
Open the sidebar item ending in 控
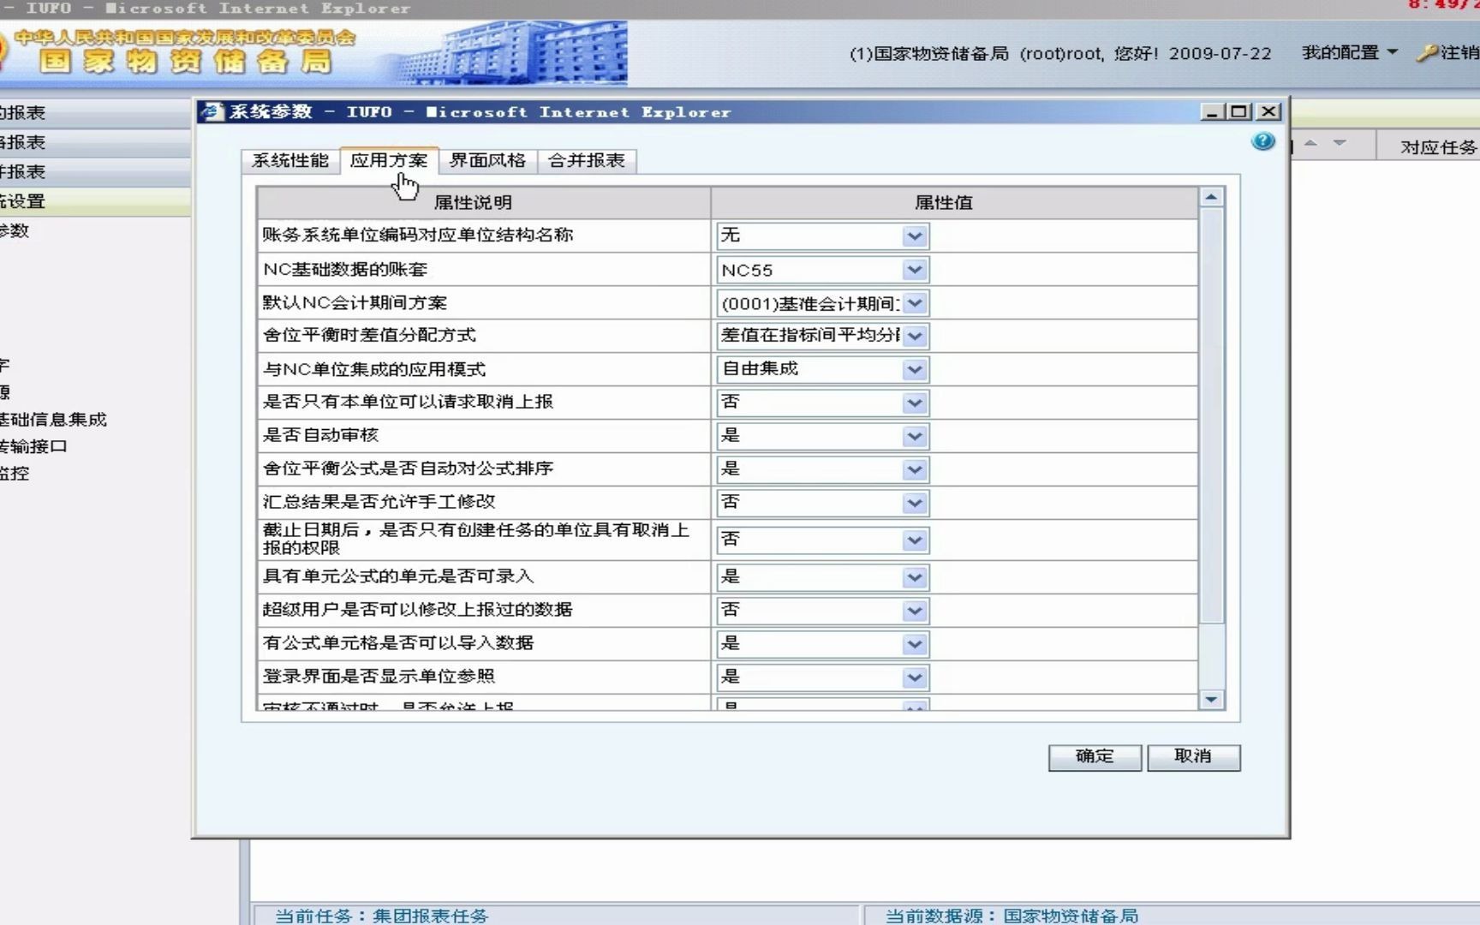[15, 473]
